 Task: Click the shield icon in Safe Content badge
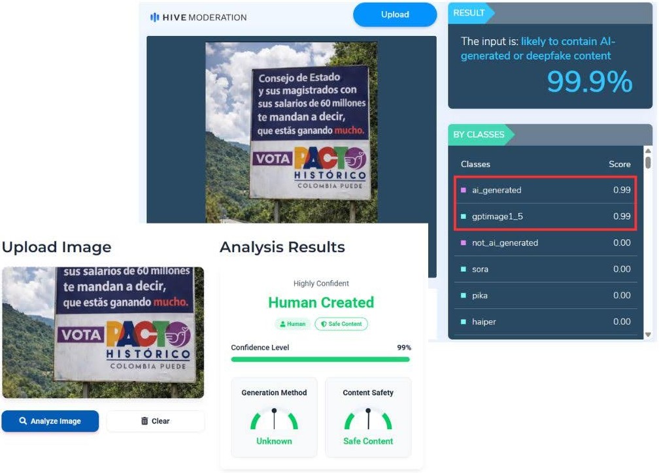tap(324, 324)
